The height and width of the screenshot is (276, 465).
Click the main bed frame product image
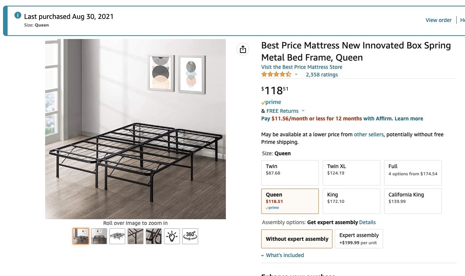point(136,129)
